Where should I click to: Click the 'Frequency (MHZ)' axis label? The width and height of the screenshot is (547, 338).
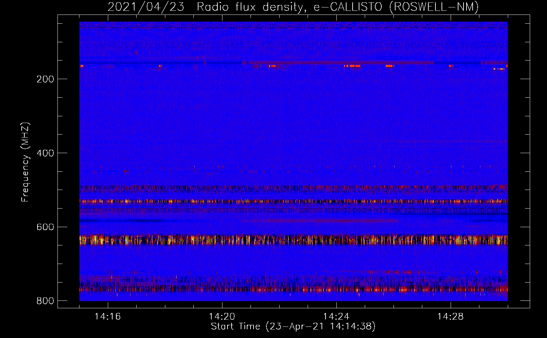[x=25, y=162]
